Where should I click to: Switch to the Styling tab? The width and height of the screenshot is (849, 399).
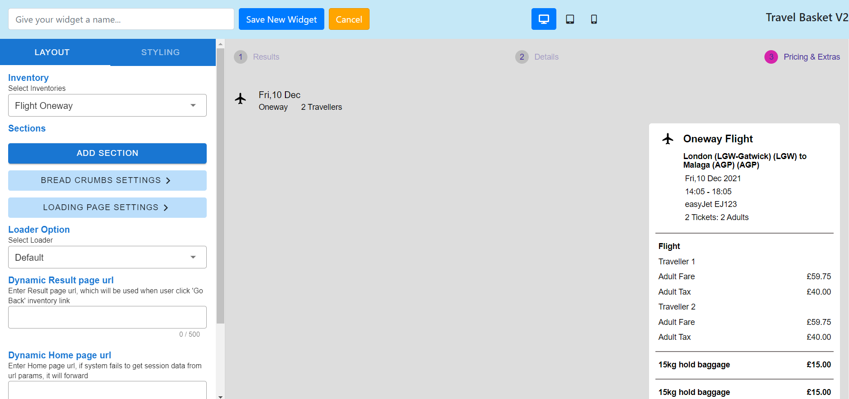click(161, 52)
